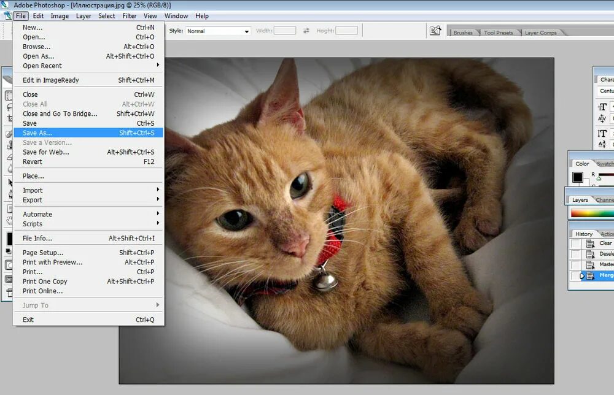The height and width of the screenshot is (395, 614).
Task: Expand the Automate submenu
Action: coord(88,214)
